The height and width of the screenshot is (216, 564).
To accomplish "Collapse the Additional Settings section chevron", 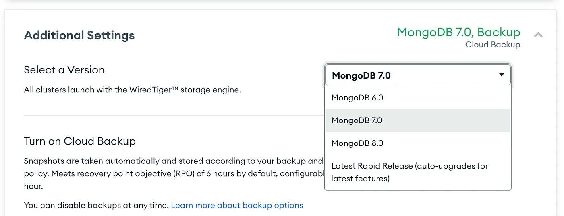I will [538, 35].
